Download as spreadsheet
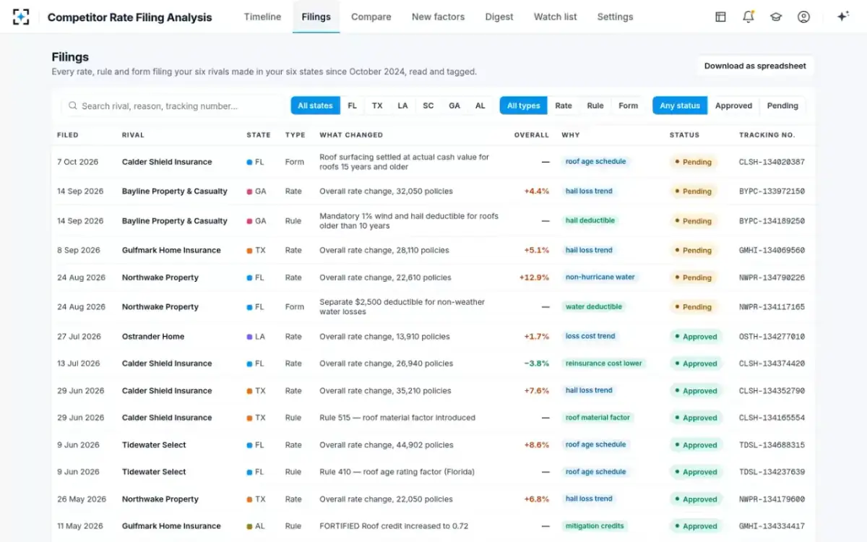This screenshot has width=867, height=542. click(755, 66)
